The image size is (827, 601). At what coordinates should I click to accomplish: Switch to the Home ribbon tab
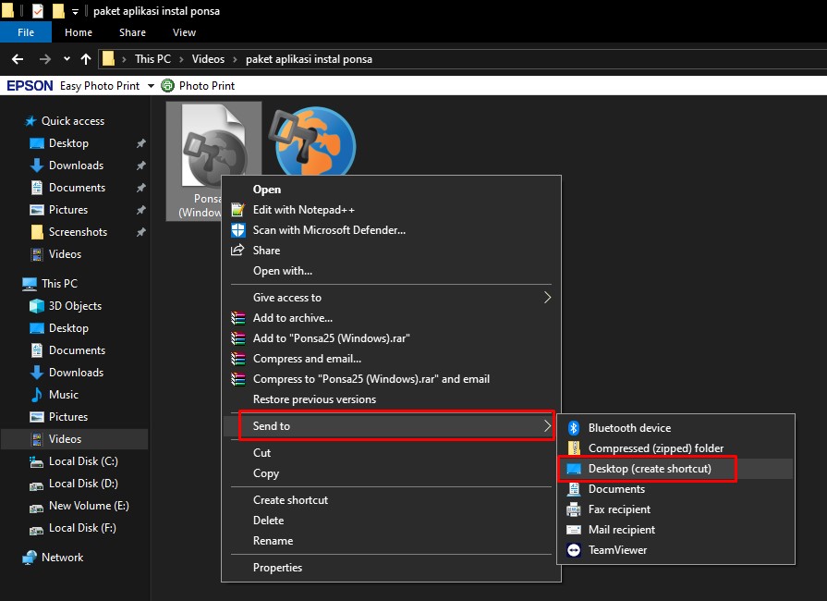79,32
